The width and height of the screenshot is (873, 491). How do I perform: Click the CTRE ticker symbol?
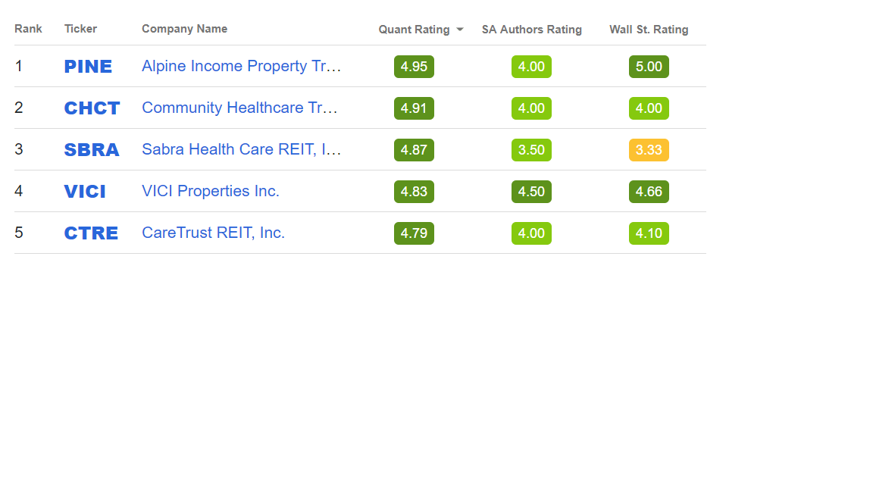tap(91, 233)
